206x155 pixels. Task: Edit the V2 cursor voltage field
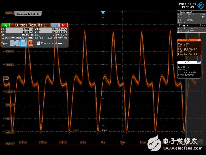(x=53, y=32)
